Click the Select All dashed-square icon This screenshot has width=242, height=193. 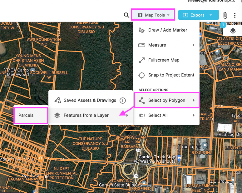pyautogui.click(x=141, y=115)
